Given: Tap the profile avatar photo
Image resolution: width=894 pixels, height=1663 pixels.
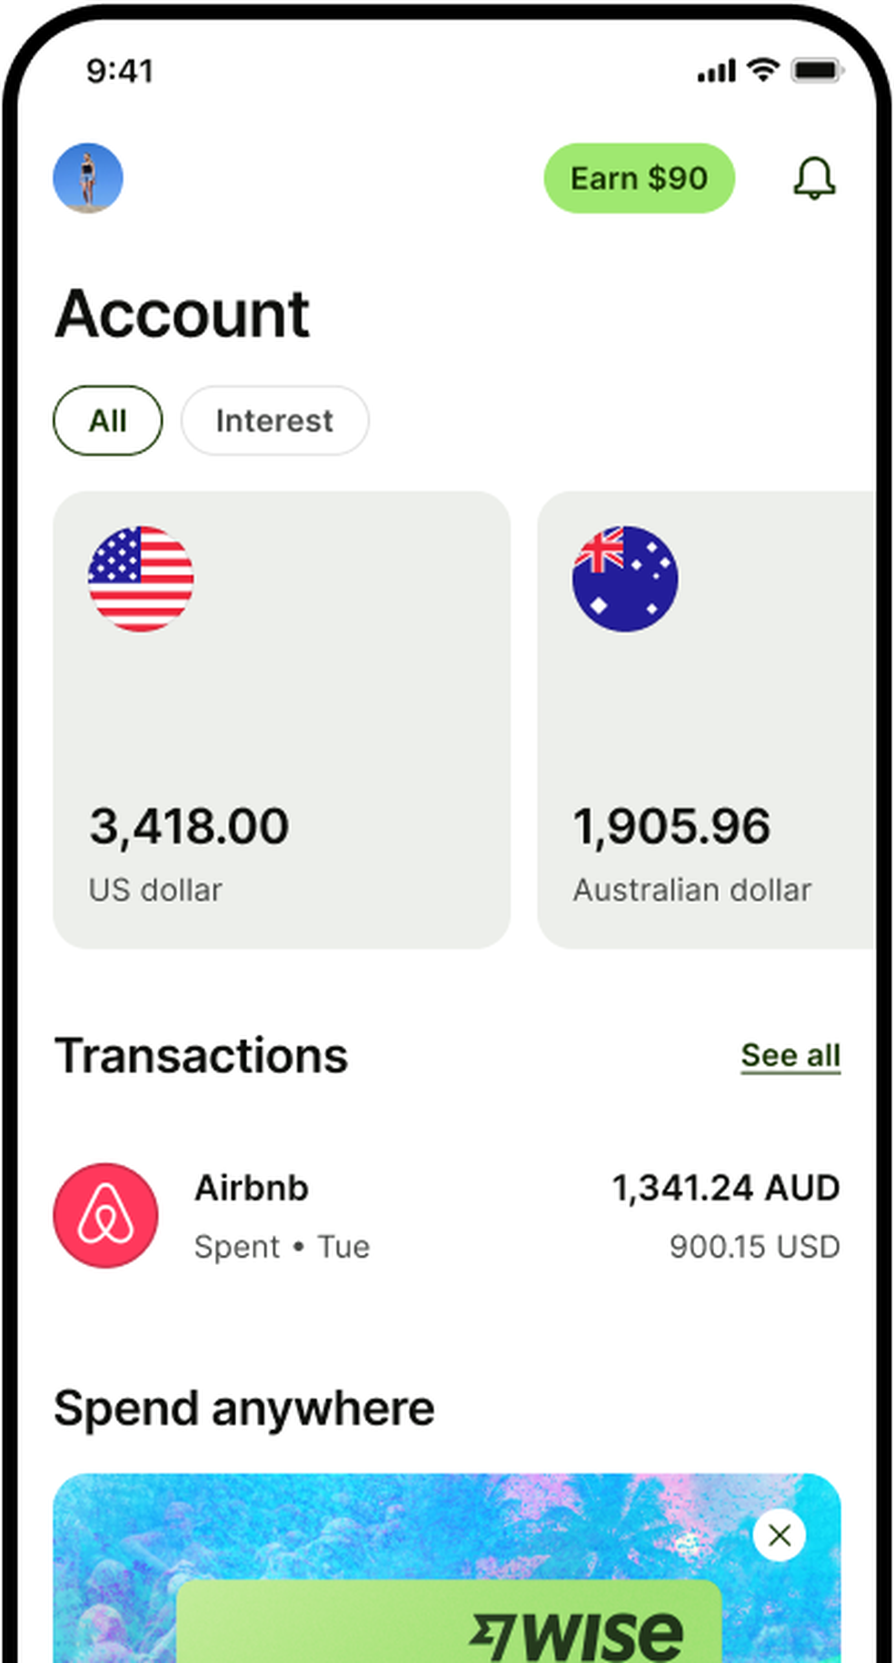Looking at the screenshot, I should pyautogui.click(x=88, y=178).
